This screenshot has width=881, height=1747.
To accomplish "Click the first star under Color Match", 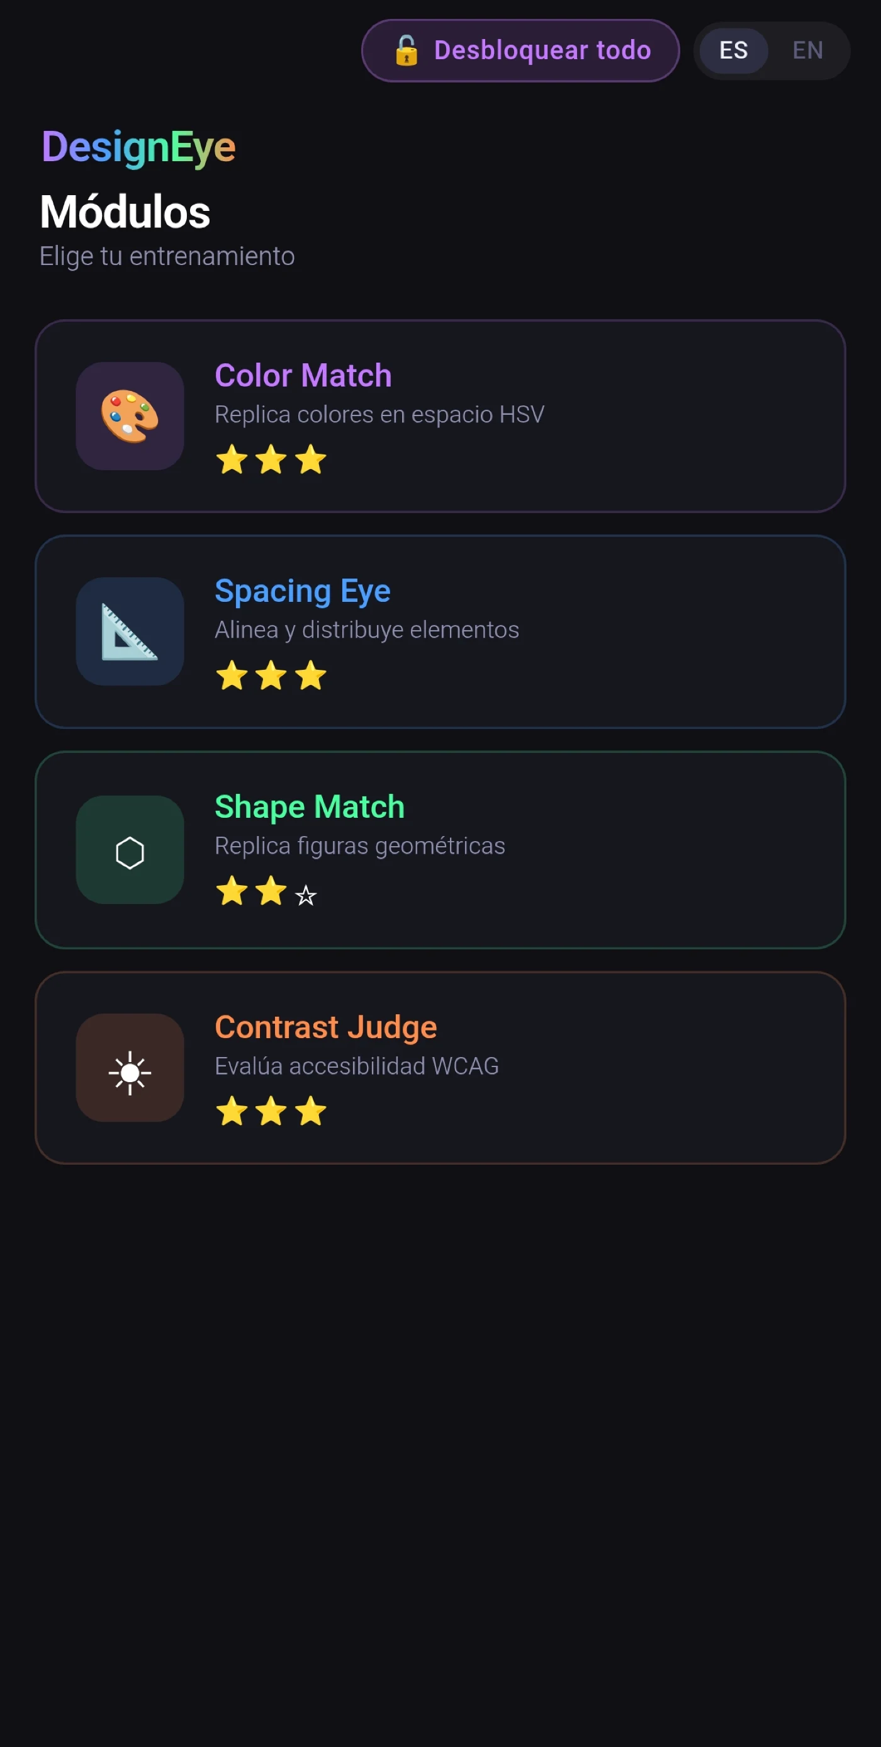I will pos(232,460).
